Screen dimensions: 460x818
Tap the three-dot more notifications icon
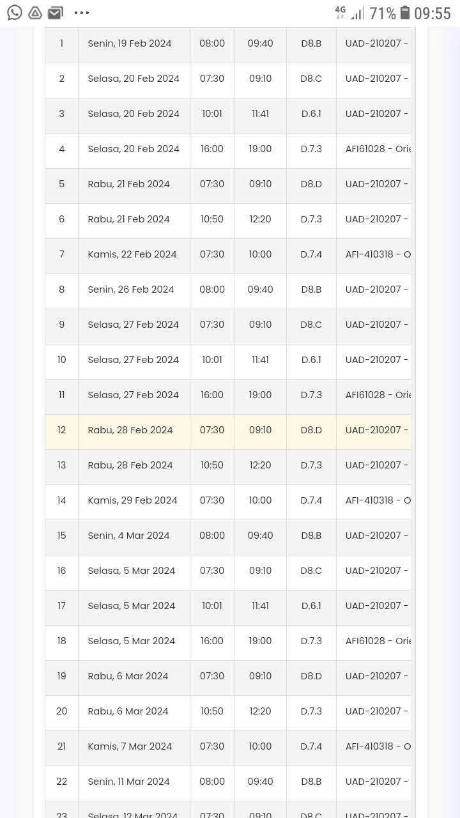pyautogui.click(x=82, y=13)
